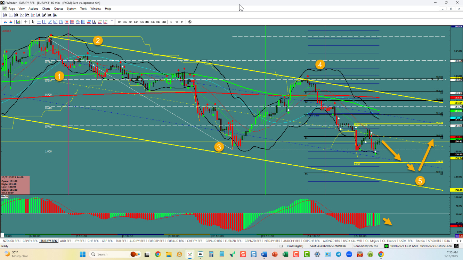The height and width of the screenshot is (260, 463).
Task: Open Excel from the Windows taskbar
Action: pyautogui.click(x=285, y=254)
